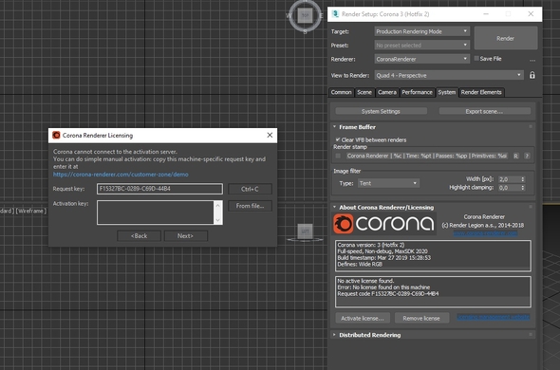Open the Target rendering mode dropdown

click(x=421, y=31)
